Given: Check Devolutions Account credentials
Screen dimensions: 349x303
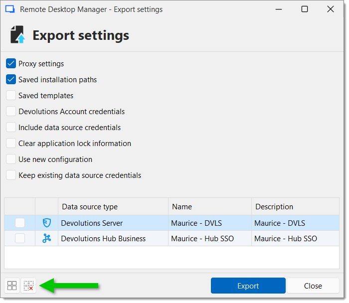Looking at the screenshot, I should (11, 112).
